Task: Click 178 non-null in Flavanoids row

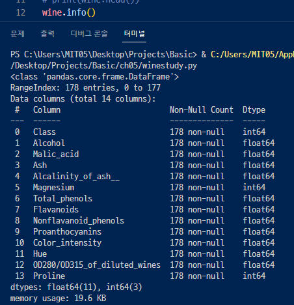Action: click(x=197, y=210)
